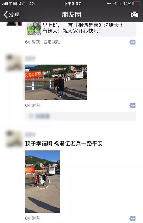The height and width of the screenshot is (223, 143).
Task: Tap the camera icon to post
Action: point(134,15)
